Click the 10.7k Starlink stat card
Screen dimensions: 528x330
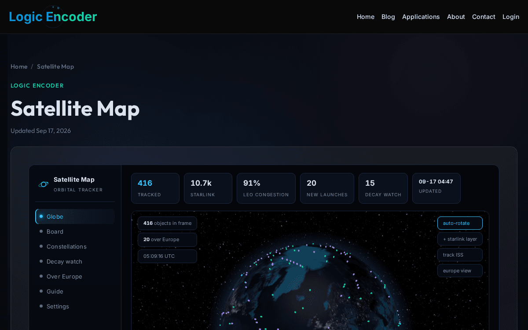point(208,188)
